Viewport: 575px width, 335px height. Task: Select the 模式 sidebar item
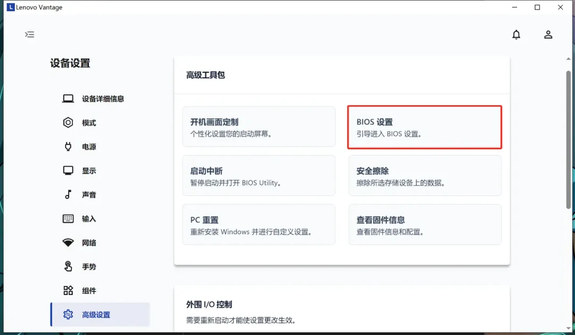[100, 122]
